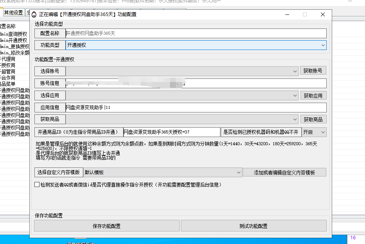Switch to the 其他设置 tab

[13, 12]
